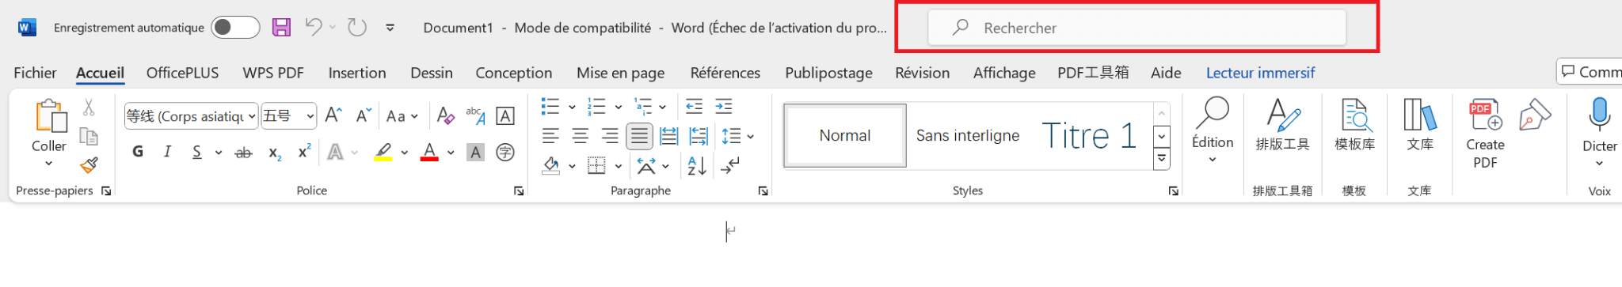Toggle italic formatting

[x=167, y=152]
